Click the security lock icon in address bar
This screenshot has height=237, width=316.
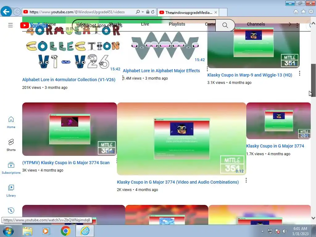148,12
